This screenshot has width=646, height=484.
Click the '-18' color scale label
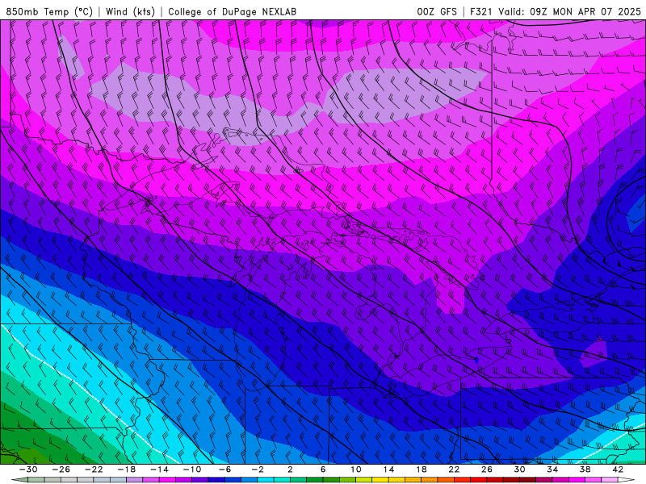click(x=127, y=469)
